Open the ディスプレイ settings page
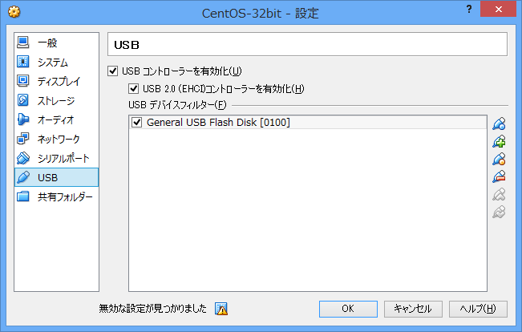The image size is (522, 332). click(57, 81)
